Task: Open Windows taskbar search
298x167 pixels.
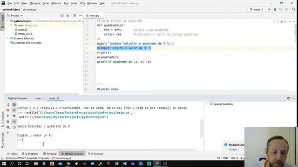Action: click(12, 164)
